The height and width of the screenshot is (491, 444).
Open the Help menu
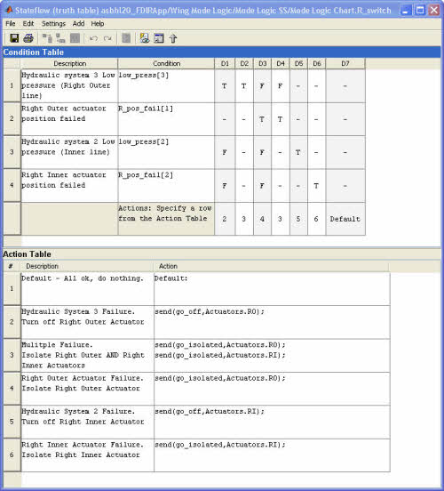pyautogui.click(x=98, y=23)
